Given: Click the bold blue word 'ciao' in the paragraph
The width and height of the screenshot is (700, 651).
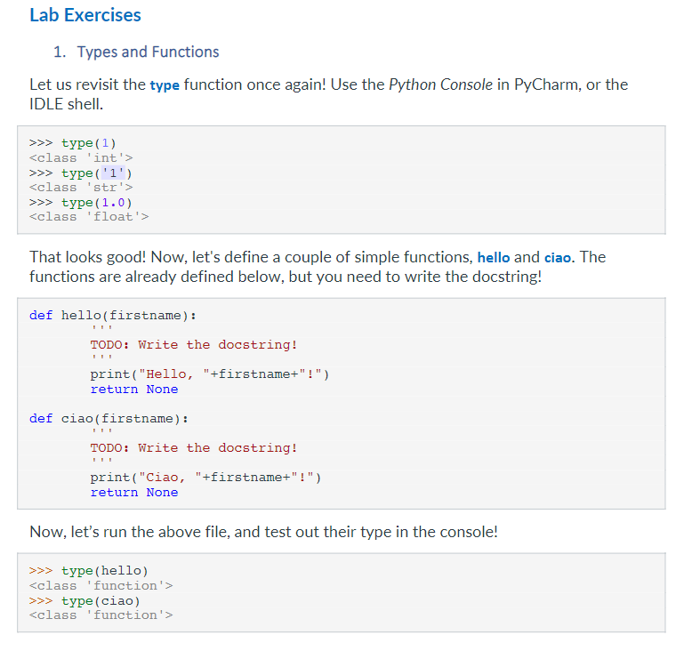Looking at the screenshot, I should 558,258.
